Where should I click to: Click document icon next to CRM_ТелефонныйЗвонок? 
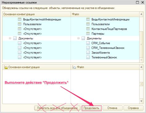pyautogui.click(x=88, y=48)
